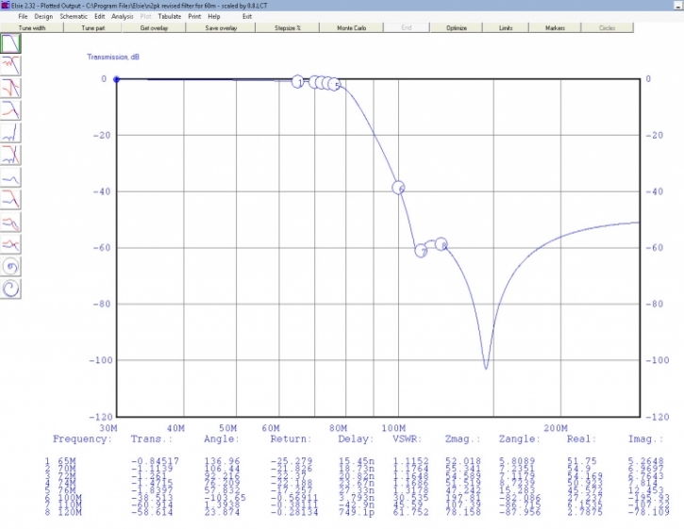Click the Save overlay button
The height and width of the screenshot is (529, 684).
[x=221, y=28]
